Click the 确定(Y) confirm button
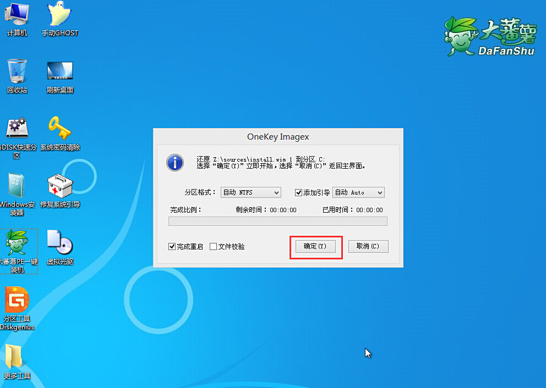546x388 pixels. [315, 246]
